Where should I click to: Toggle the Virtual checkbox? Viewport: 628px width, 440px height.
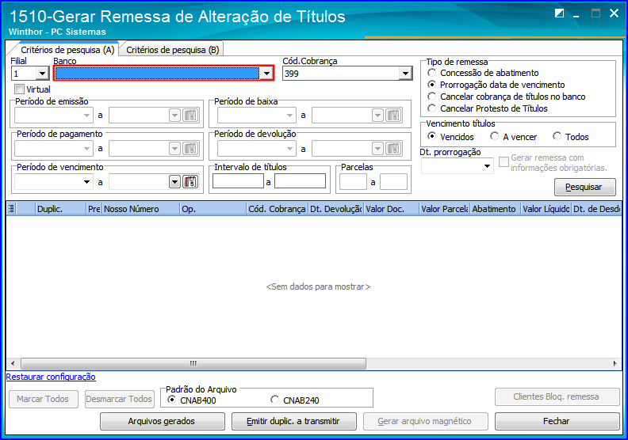coord(19,89)
